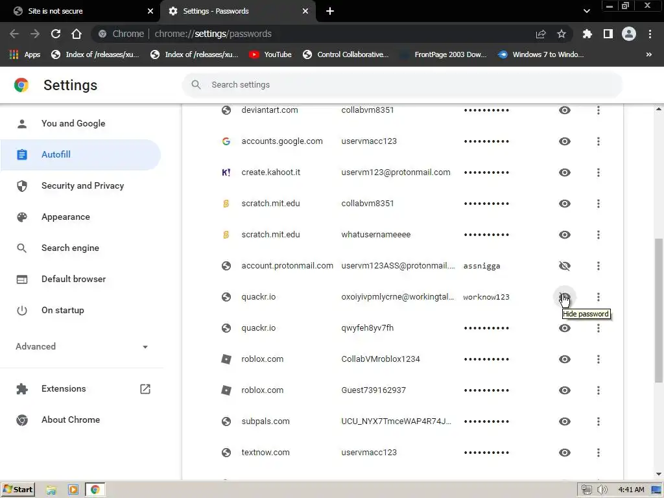Open more actions for accounts.google.com row
The height and width of the screenshot is (498, 664).
coord(599,141)
